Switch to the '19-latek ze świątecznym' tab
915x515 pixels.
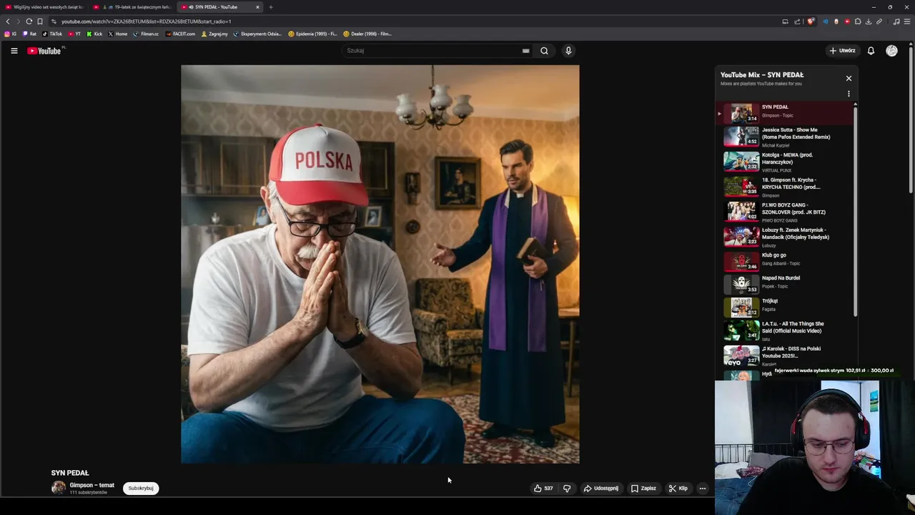click(x=133, y=7)
